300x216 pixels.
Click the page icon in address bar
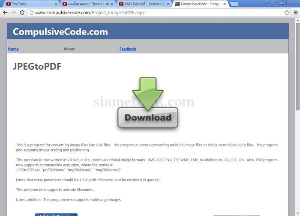32,12
